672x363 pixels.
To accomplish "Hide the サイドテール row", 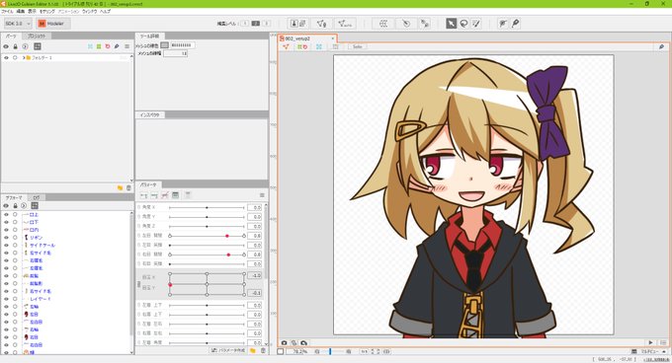I will pyautogui.click(x=6, y=245).
